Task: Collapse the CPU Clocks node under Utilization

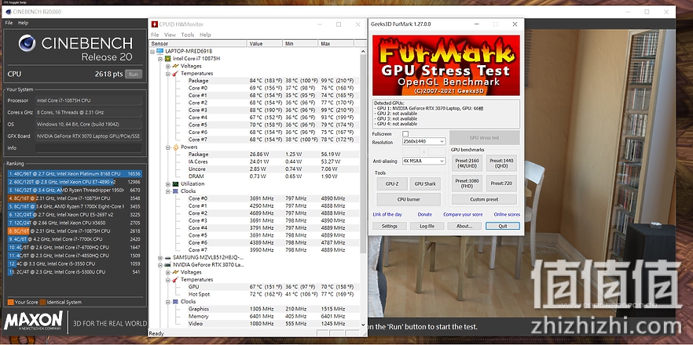Action: (168, 191)
